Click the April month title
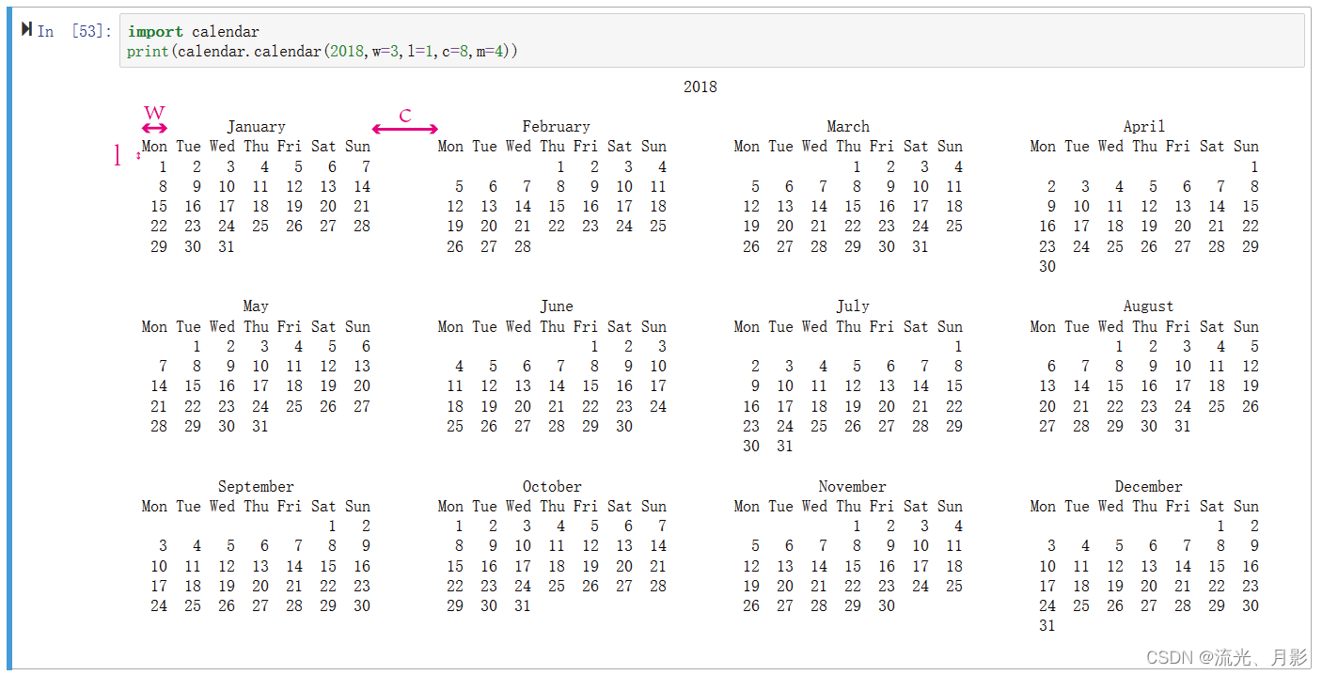 (1144, 126)
